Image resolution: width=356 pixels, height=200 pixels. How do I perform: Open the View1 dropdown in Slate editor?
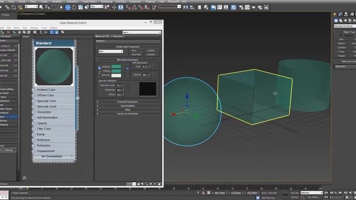click(x=141, y=32)
